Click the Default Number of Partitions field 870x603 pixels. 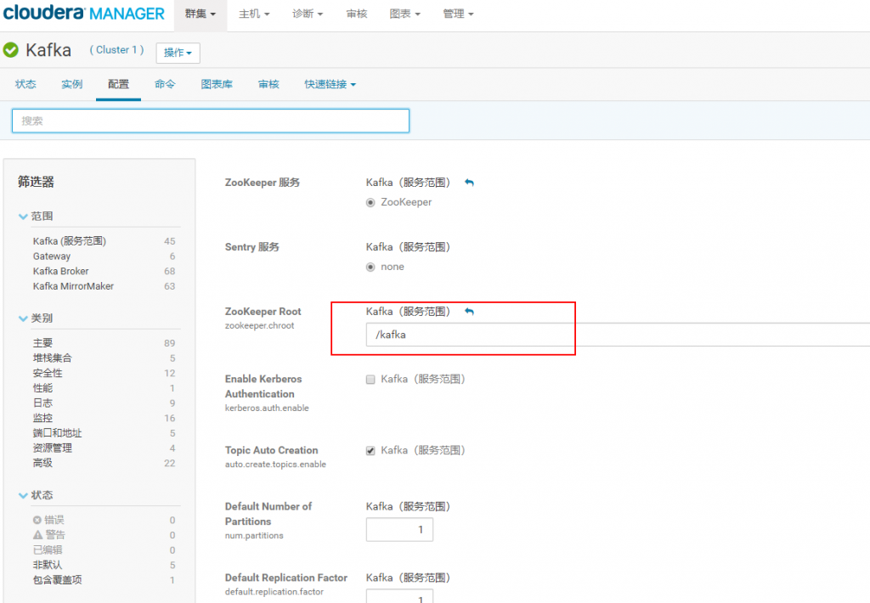point(399,530)
